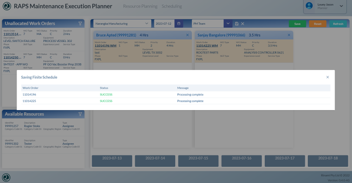Image resolution: width=352 pixels, height=183 pixels.
Task: Click save-team disk icon beside PM Team
Action: 237,24
